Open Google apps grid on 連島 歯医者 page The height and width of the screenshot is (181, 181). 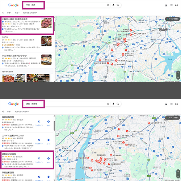point(172,104)
